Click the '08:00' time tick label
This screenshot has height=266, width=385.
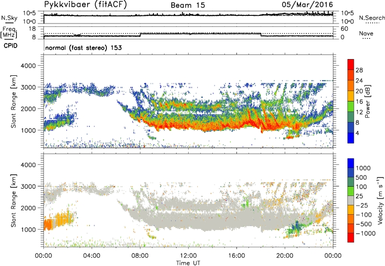[x=140, y=256]
